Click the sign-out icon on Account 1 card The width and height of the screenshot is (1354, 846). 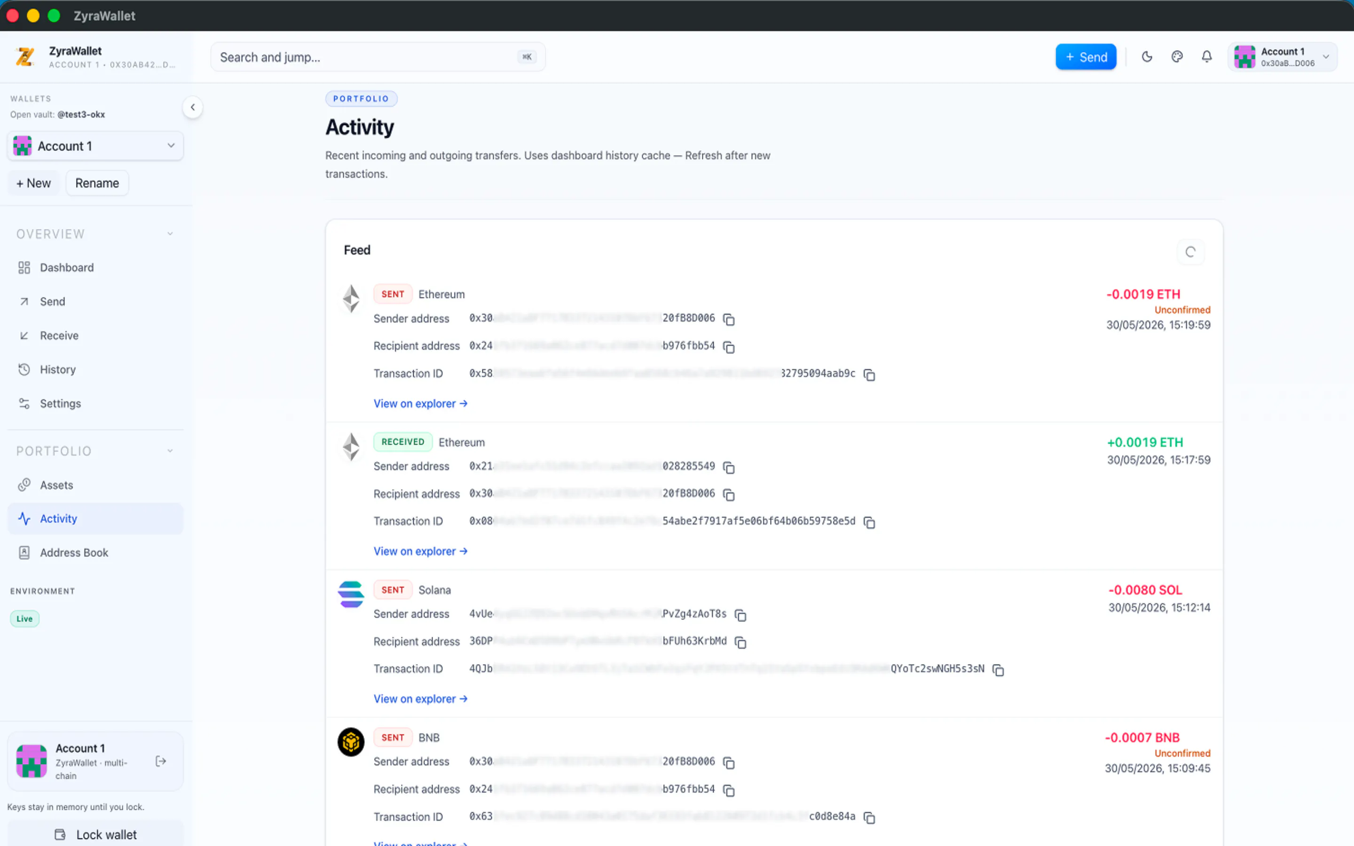pyautogui.click(x=161, y=761)
